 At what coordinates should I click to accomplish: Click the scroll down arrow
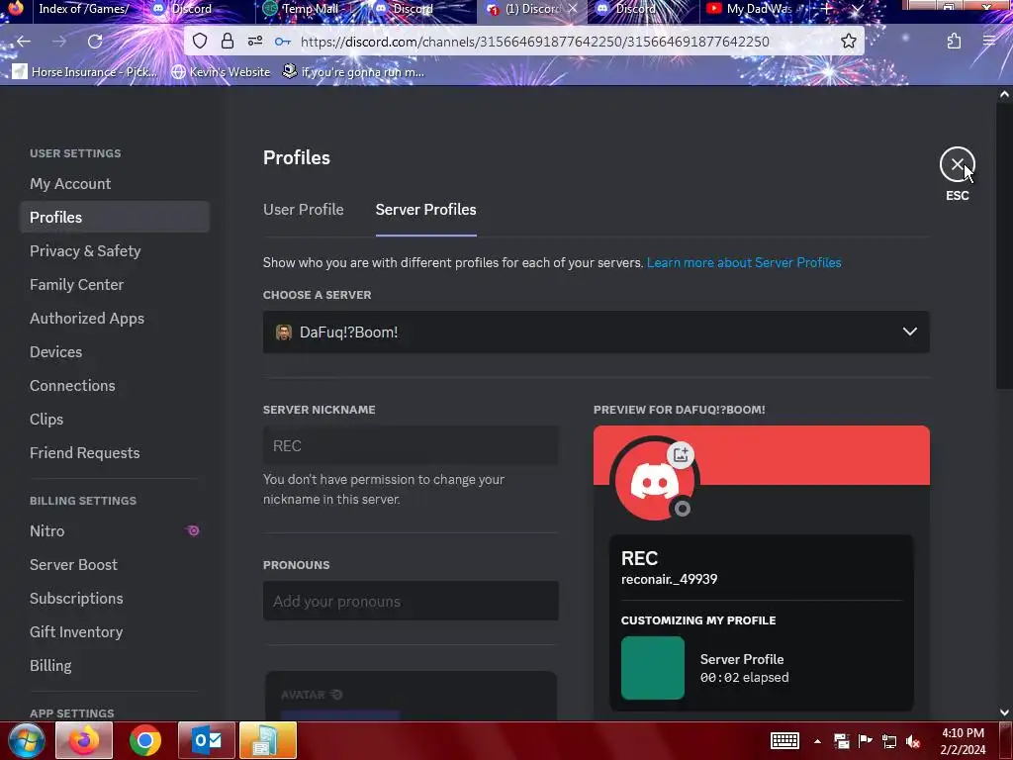coord(1004,712)
